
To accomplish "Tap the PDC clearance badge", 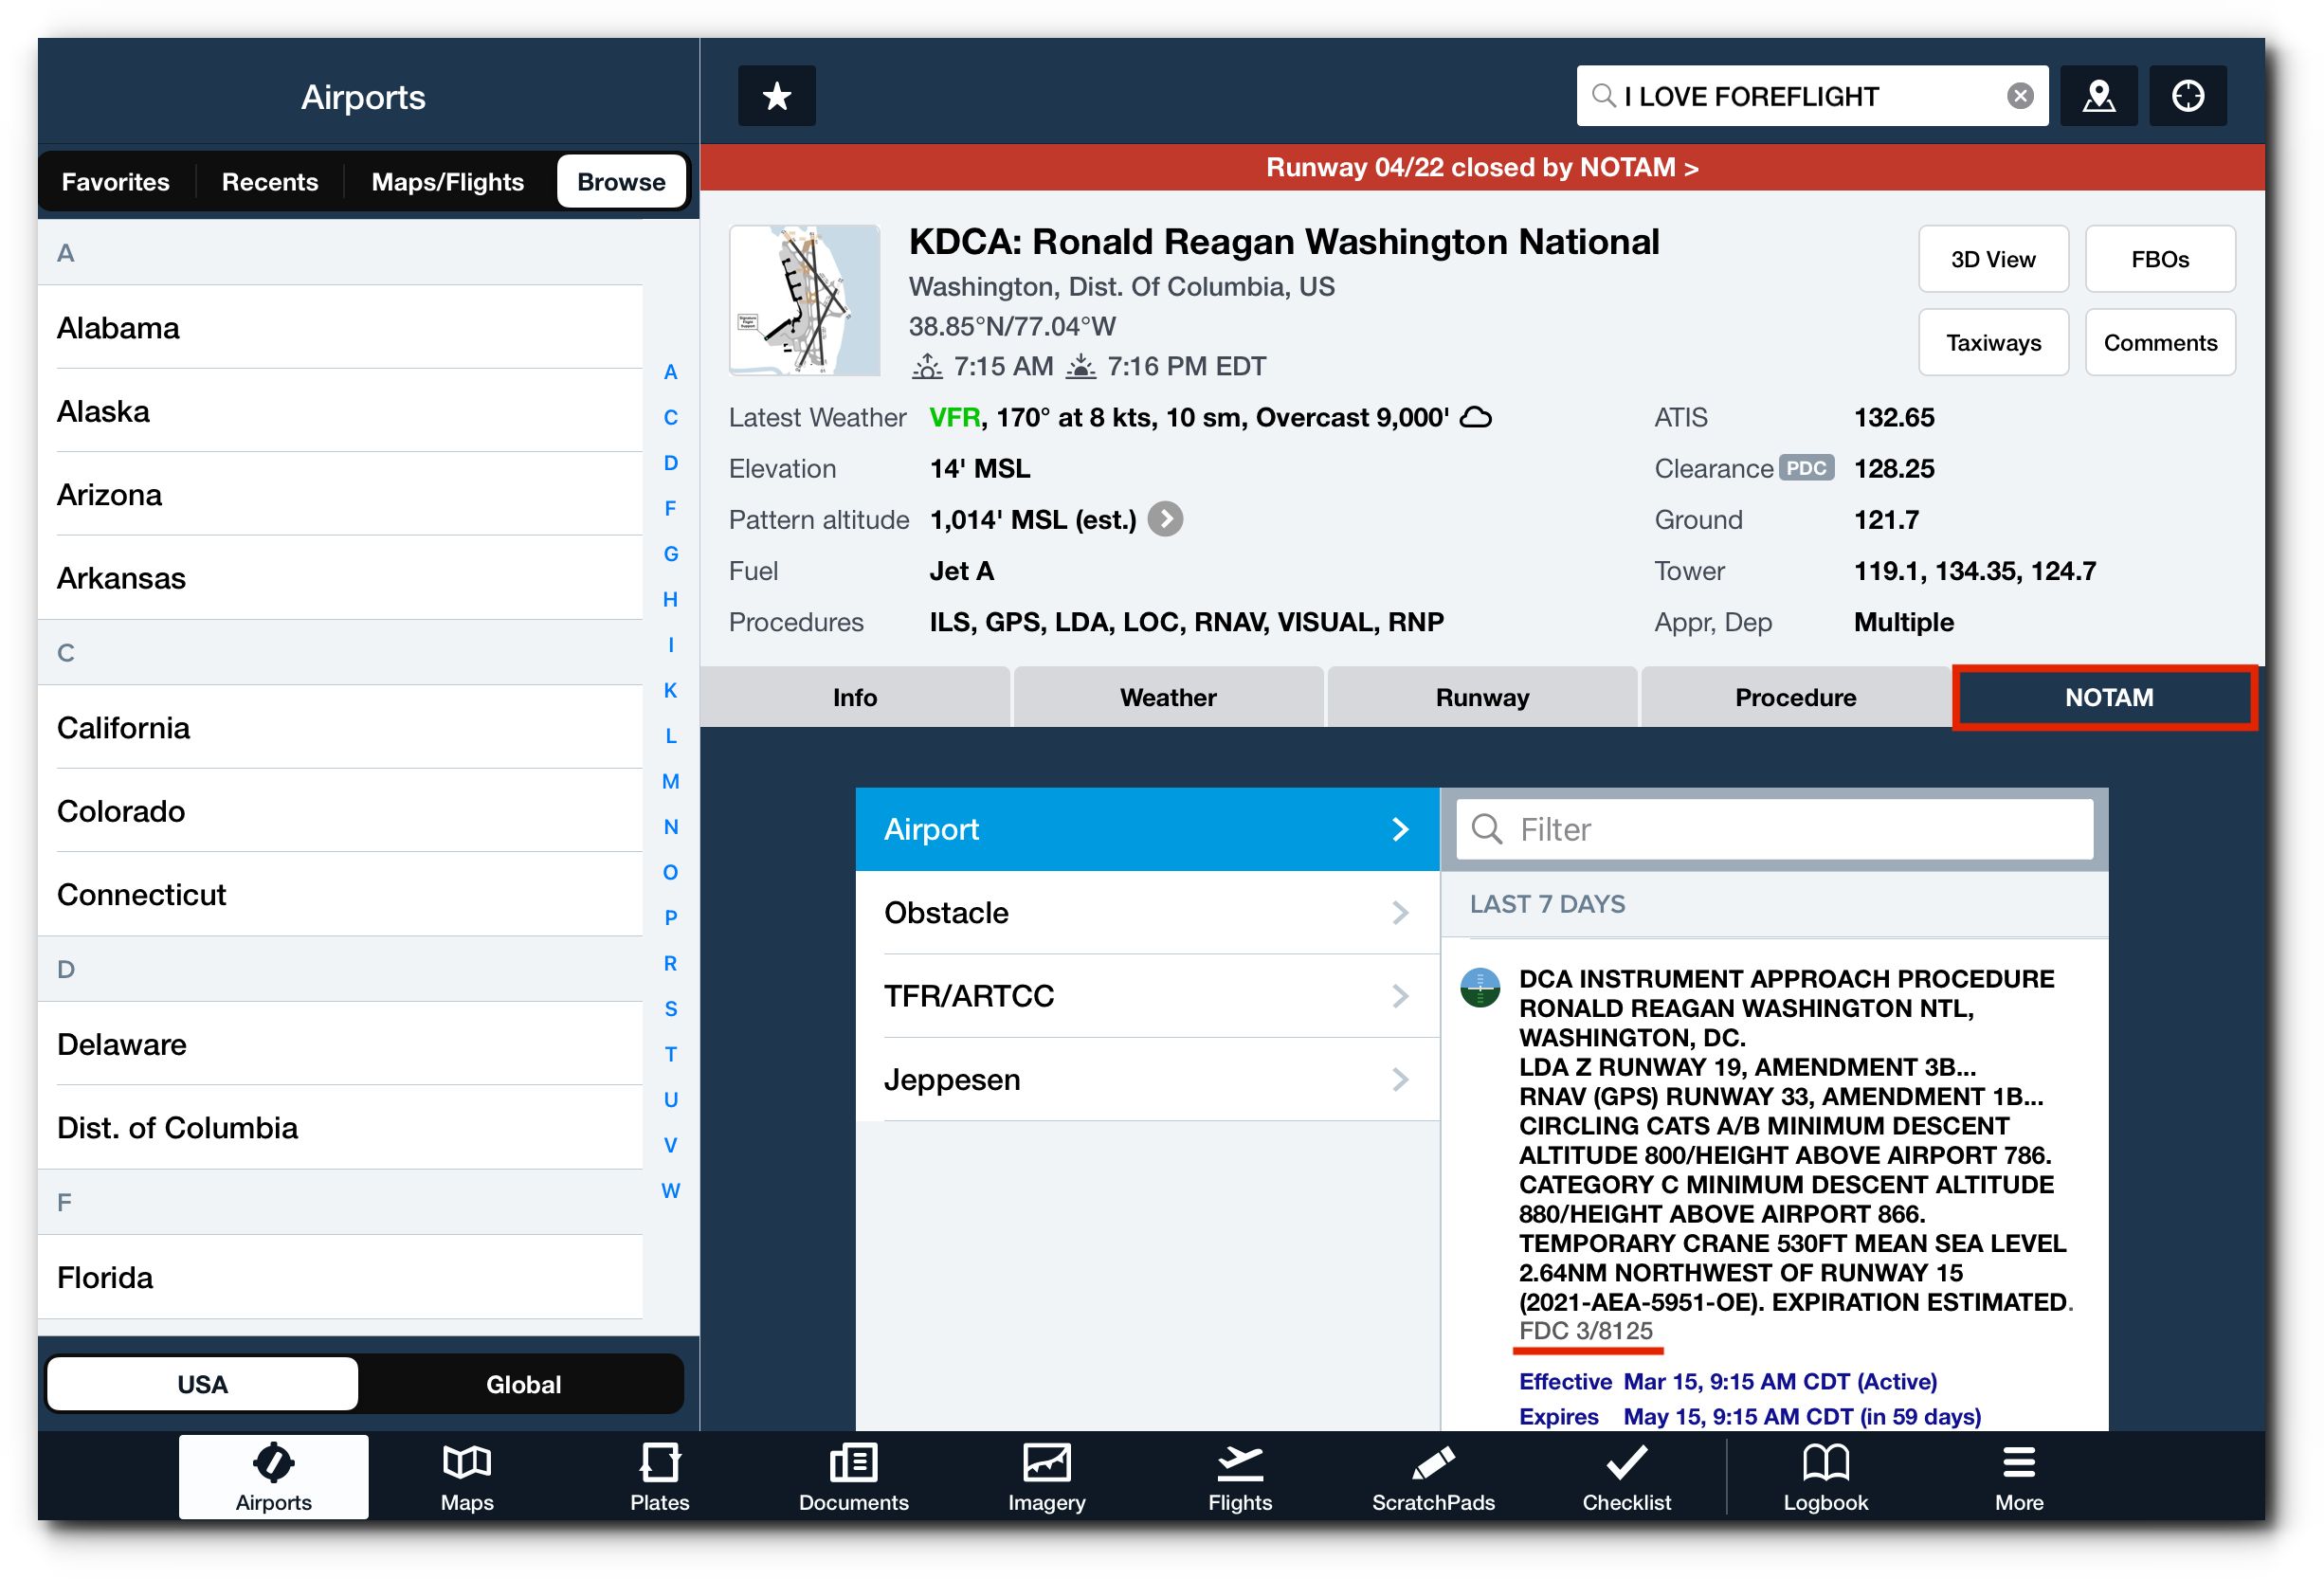I will click(x=1806, y=468).
